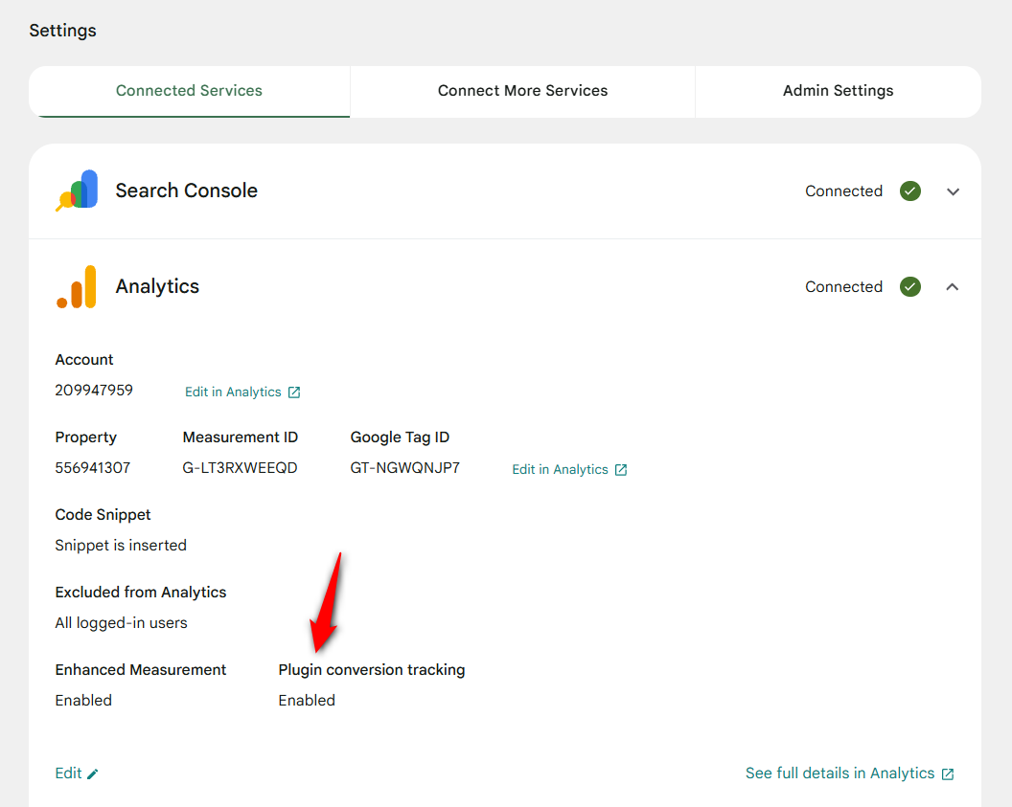Click measurement ID G-LT3RXWEEQD
The image size is (1012, 807).
tap(240, 468)
